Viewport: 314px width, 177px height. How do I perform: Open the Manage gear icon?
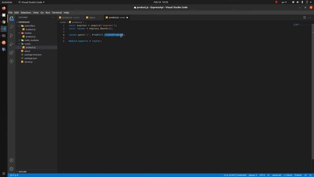coord(11,169)
